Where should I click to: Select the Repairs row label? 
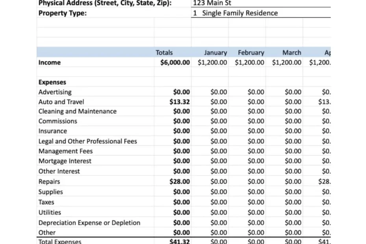click(x=49, y=182)
